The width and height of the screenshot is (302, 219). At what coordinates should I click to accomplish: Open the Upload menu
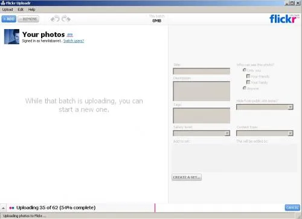tap(7, 10)
